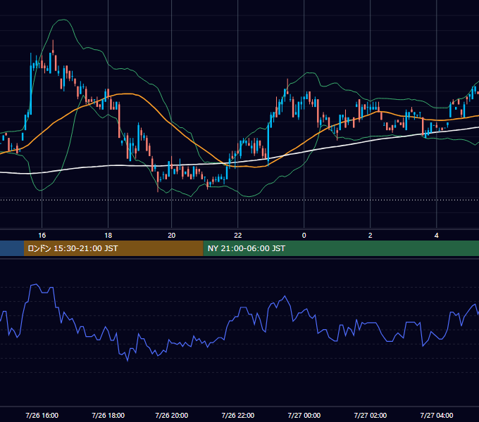Viewport: 479px width, 422px height.
Task: Click the 7/26 16:00 date label
Action: (42, 415)
